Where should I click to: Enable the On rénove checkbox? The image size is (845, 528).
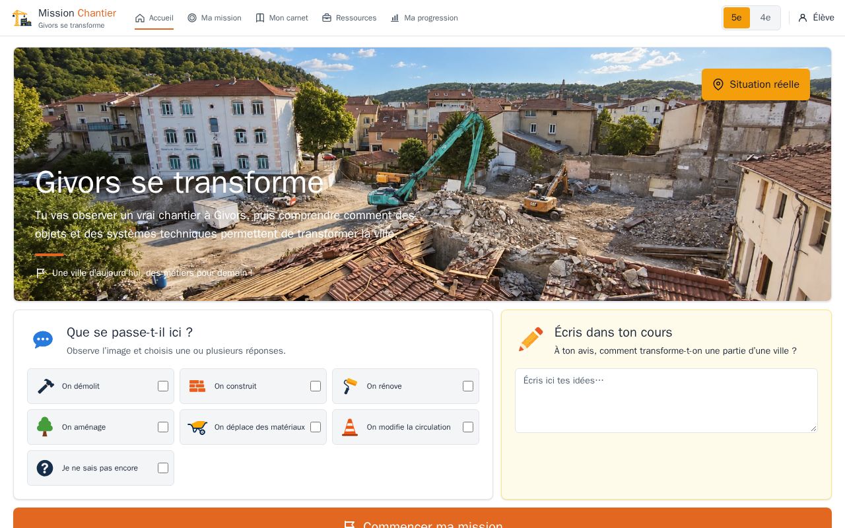click(x=468, y=386)
